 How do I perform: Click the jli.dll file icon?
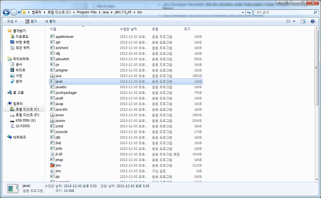click(x=53, y=154)
